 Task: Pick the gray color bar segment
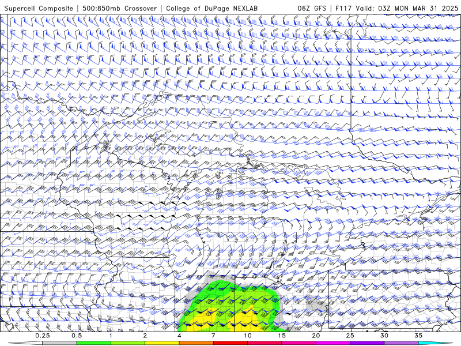60,343
